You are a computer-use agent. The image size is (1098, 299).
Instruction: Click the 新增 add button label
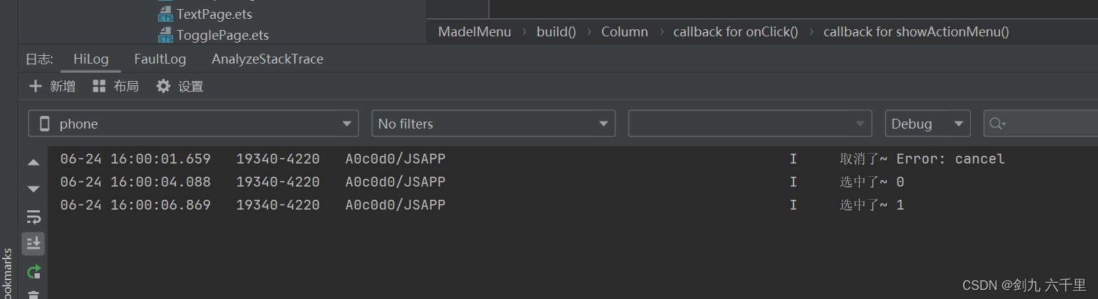click(62, 86)
